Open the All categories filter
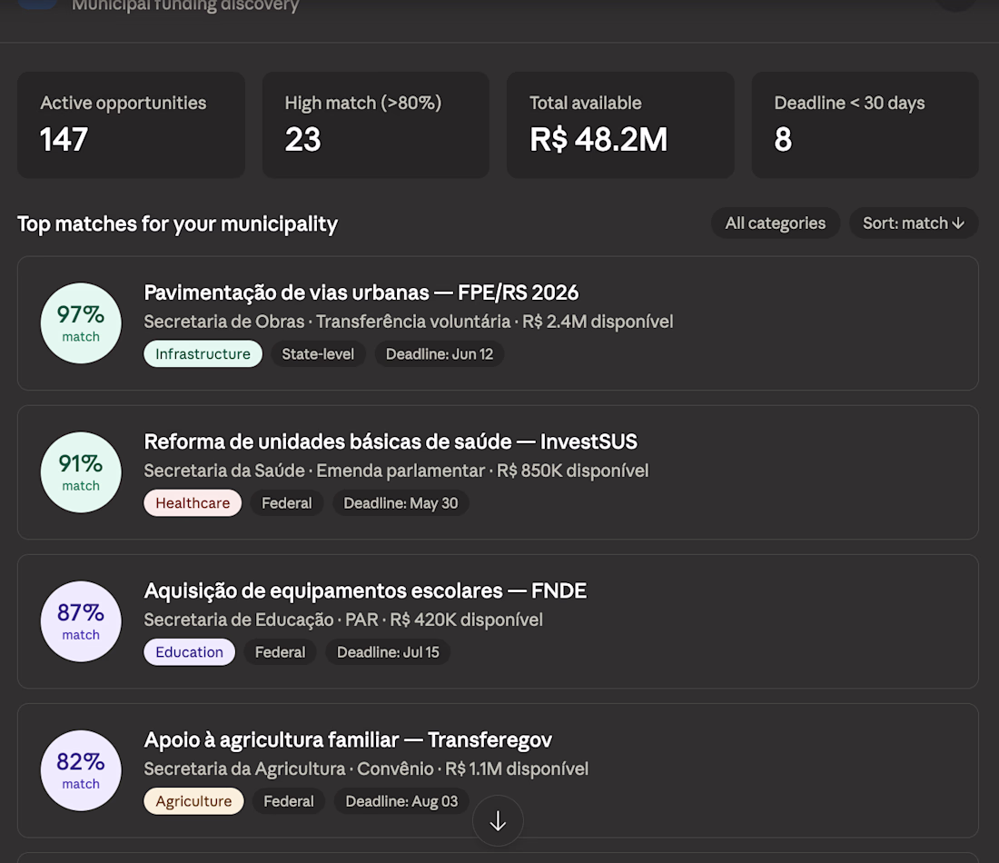The width and height of the screenshot is (999, 863). click(x=775, y=223)
